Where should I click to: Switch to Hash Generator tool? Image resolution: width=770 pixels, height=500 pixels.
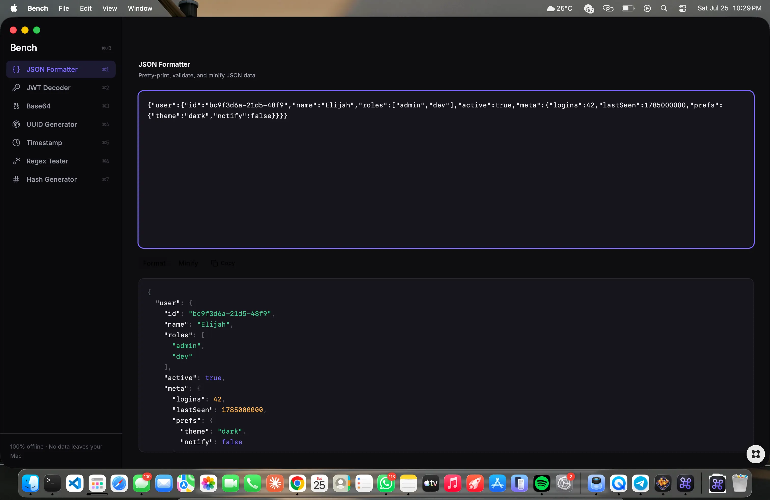click(x=61, y=179)
